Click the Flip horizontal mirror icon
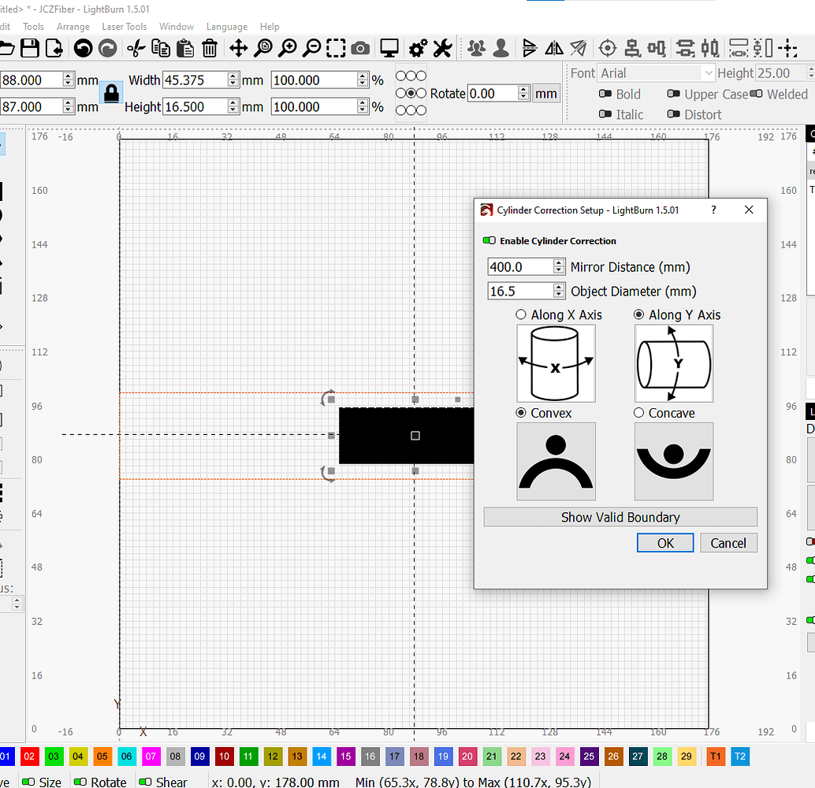The image size is (815, 788). point(554,48)
